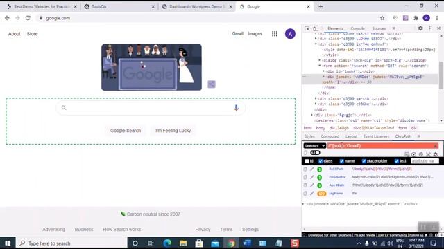
Task: Open Microsoft Edge from taskbar
Action: pos(167,243)
